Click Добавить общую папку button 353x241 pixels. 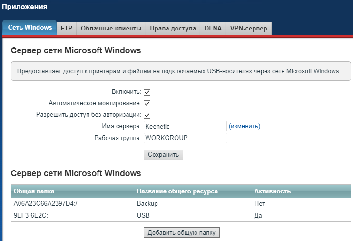coord(181,233)
